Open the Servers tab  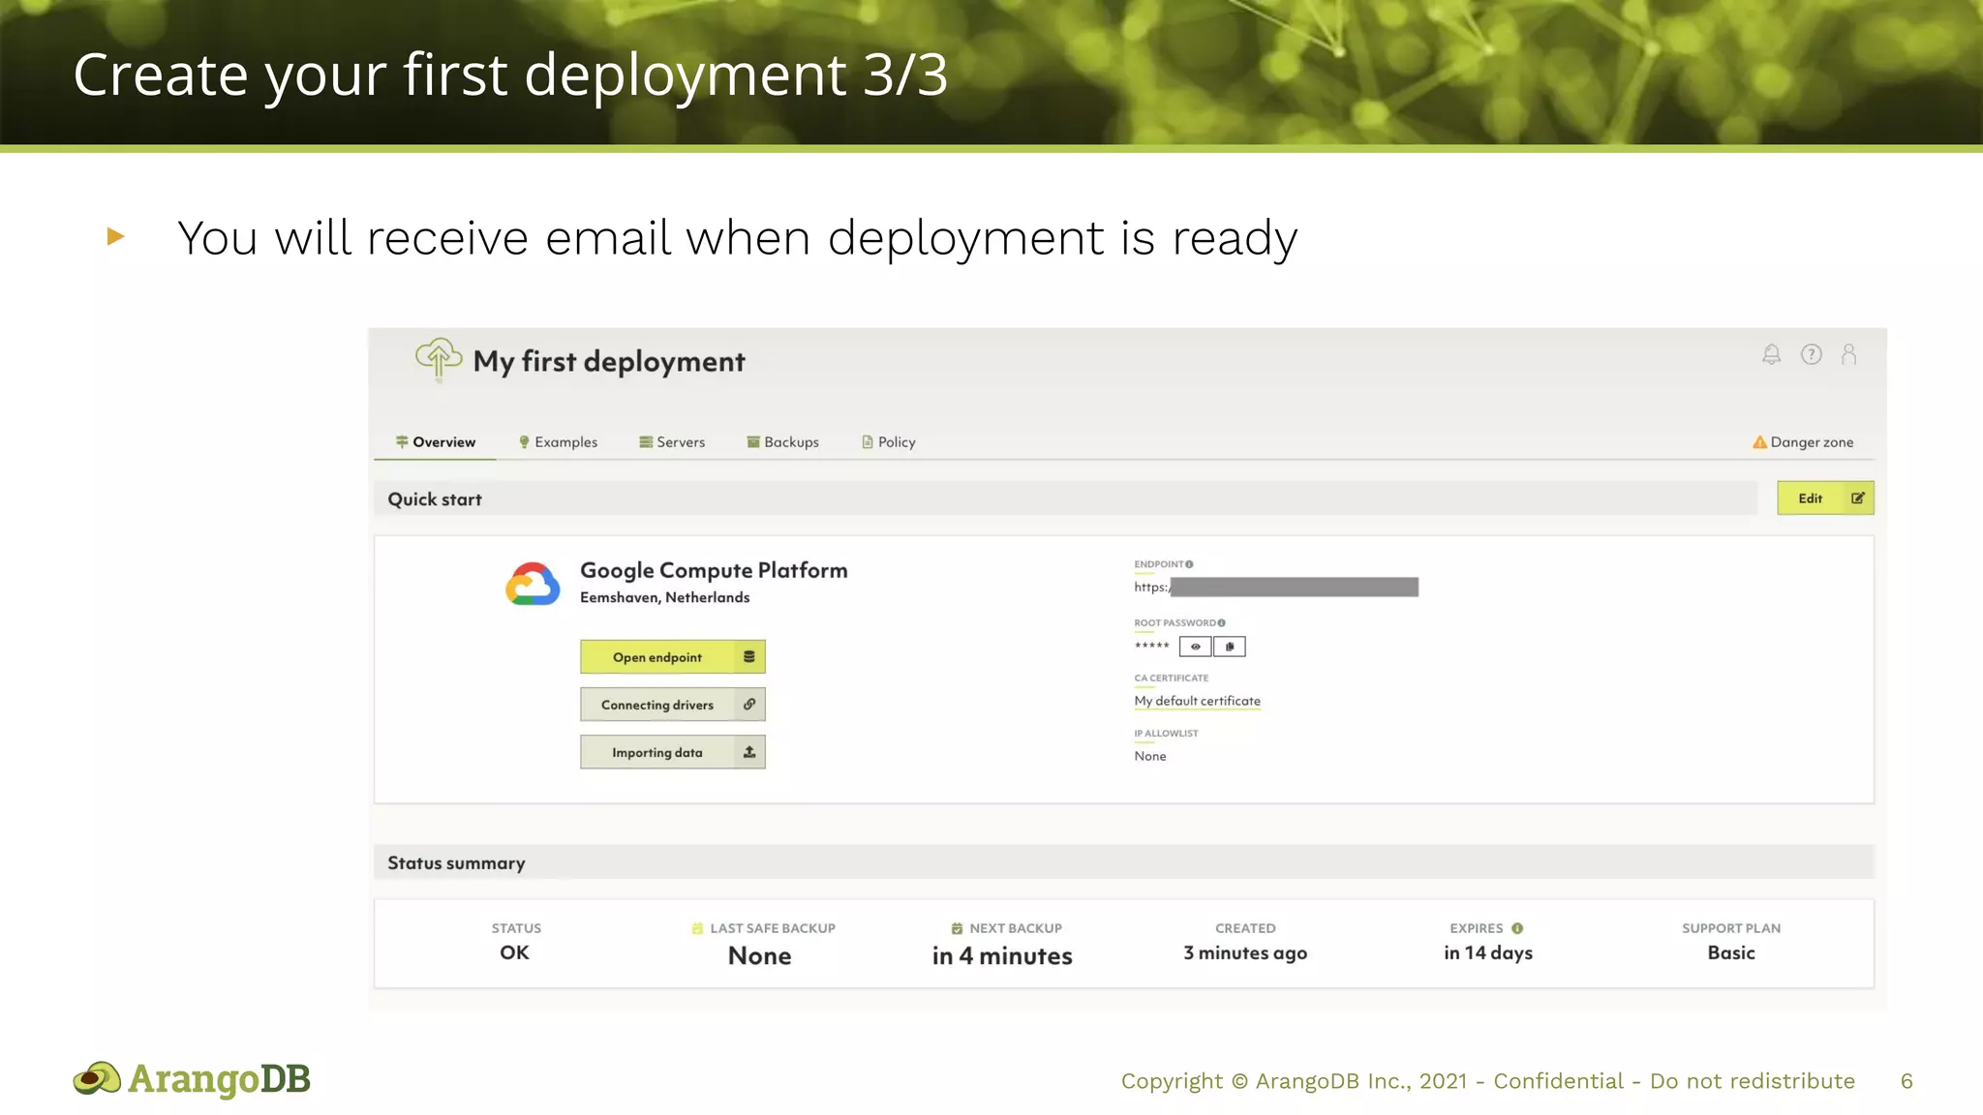pos(672,442)
